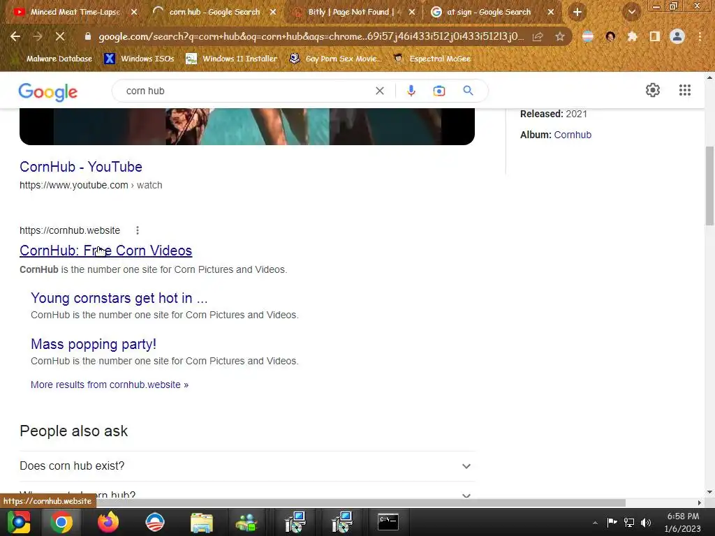Open a new tab with the plus button
The height and width of the screenshot is (536, 715).
(x=577, y=13)
